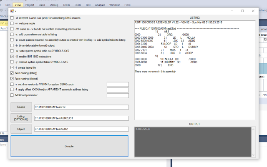
Task: Toggle the -p count passes required checkbox
Action: point(12,40)
